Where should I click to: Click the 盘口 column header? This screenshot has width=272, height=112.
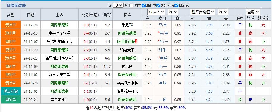pos(162,18)
